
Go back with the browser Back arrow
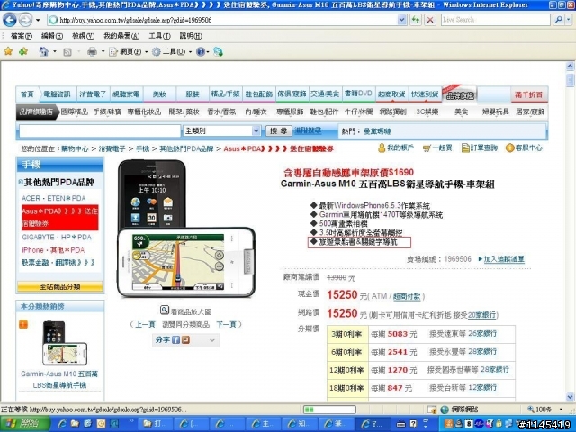pyautogui.click(x=10, y=20)
